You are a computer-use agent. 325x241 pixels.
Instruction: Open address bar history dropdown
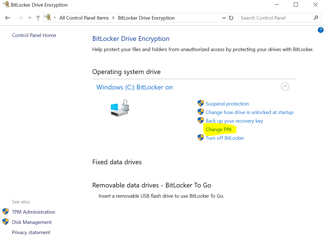(x=224, y=18)
